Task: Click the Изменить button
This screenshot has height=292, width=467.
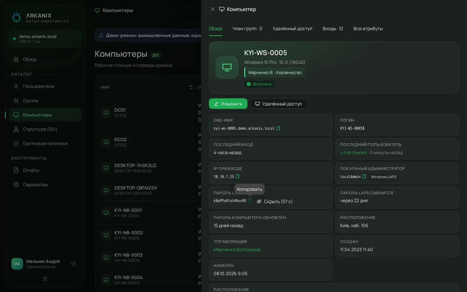Action: [x=228, y=104]
